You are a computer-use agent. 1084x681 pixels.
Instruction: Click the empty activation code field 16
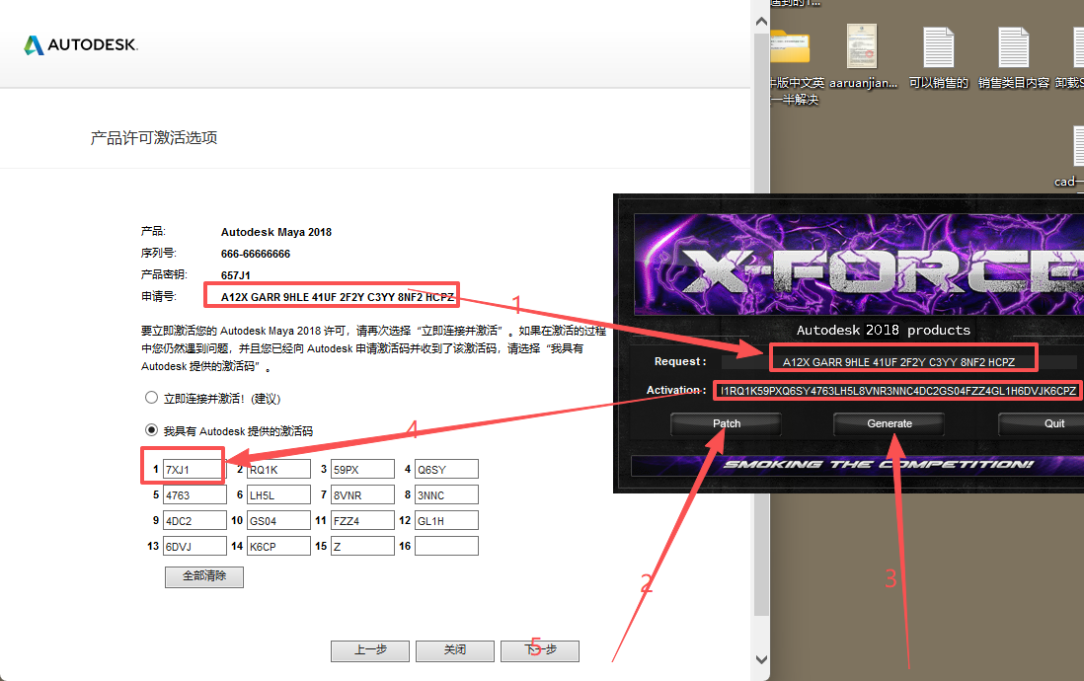coord(446,546)
